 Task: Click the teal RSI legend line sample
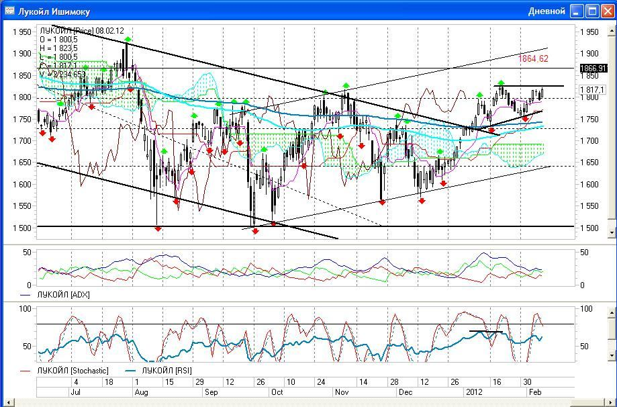click(130, 371)
